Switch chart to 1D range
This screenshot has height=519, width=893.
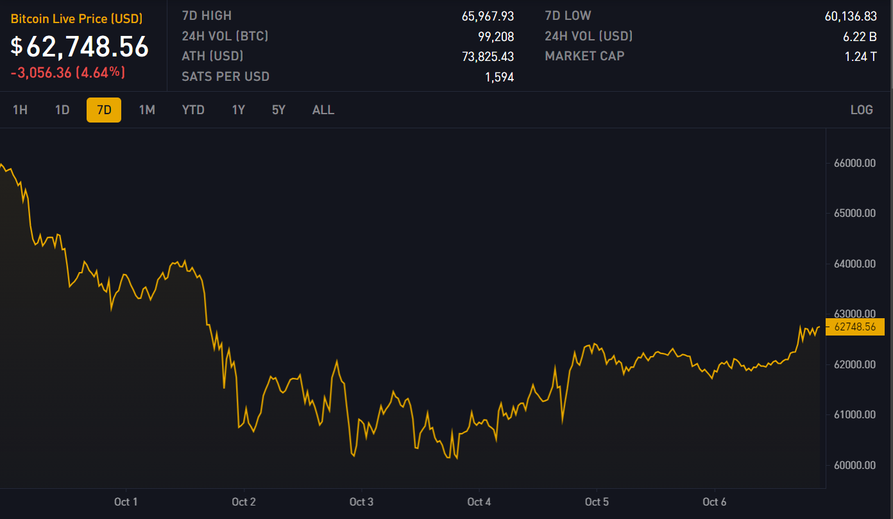click(x=62, y=110)
